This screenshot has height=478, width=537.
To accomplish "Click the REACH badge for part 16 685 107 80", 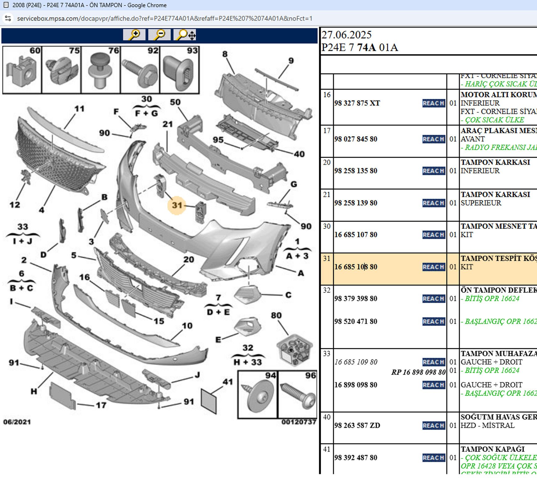I will [433, 235].
